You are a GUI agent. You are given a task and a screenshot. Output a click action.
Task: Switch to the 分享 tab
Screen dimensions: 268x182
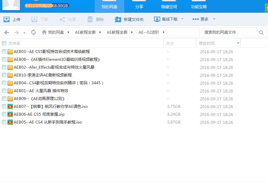[139, 7]
